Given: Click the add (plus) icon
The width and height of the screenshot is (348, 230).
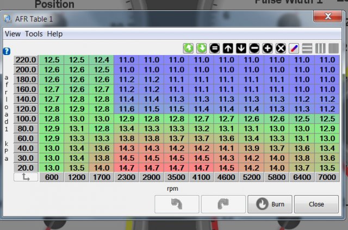Looking at the screenshot, I should tap(267, 48).
